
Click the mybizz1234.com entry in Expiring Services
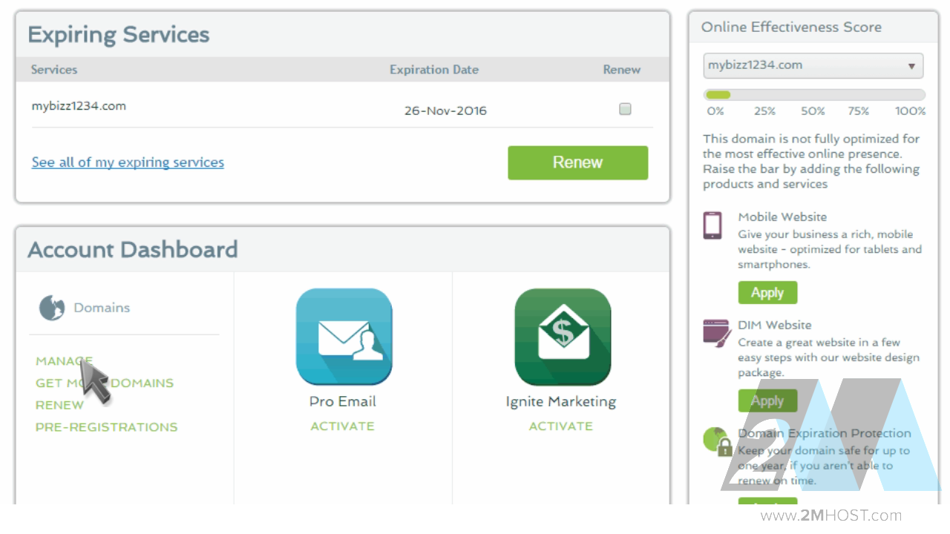point(79,106)
